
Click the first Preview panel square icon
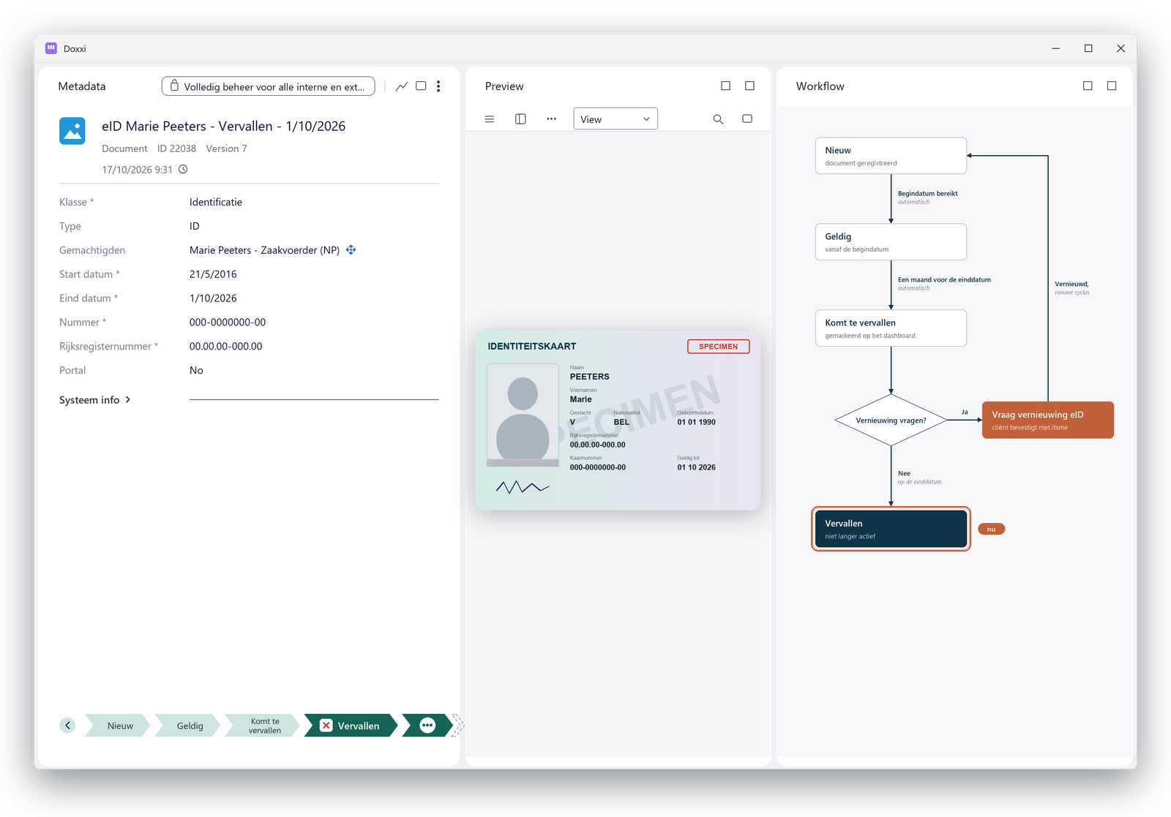tap(726, 86)
